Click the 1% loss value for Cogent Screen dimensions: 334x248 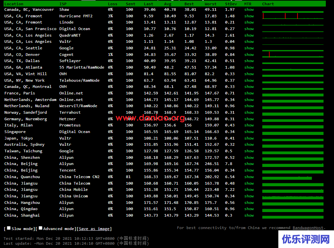(x=110, y=55)
